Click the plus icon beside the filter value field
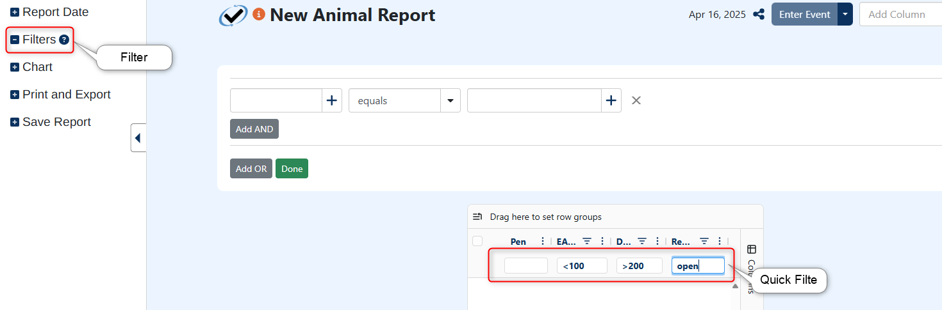 pyautogui.click(x=611, y=100)
